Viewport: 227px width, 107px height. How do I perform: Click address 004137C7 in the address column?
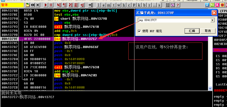tap(10, 79)
